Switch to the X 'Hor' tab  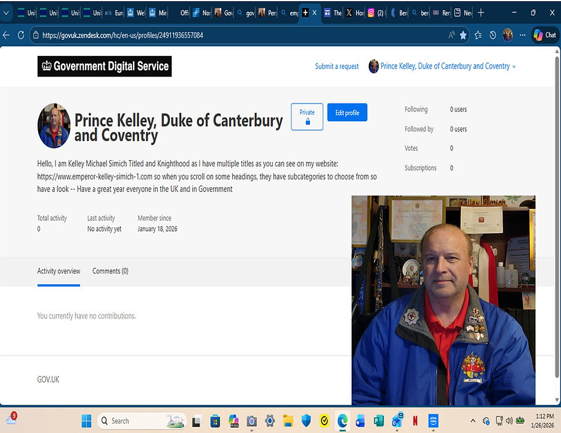coord(355,13)
